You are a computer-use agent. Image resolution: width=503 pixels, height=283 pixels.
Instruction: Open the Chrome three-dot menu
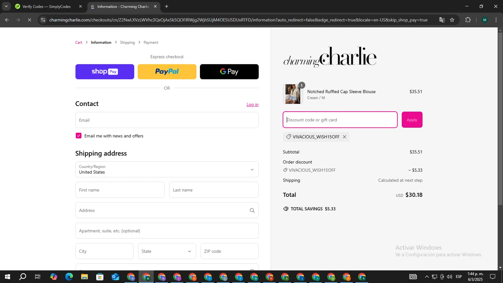[x=496, y=20]
